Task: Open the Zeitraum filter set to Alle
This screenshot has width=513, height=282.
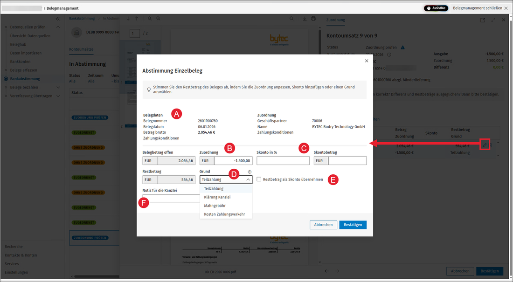Action: click(x=91, y=81)
